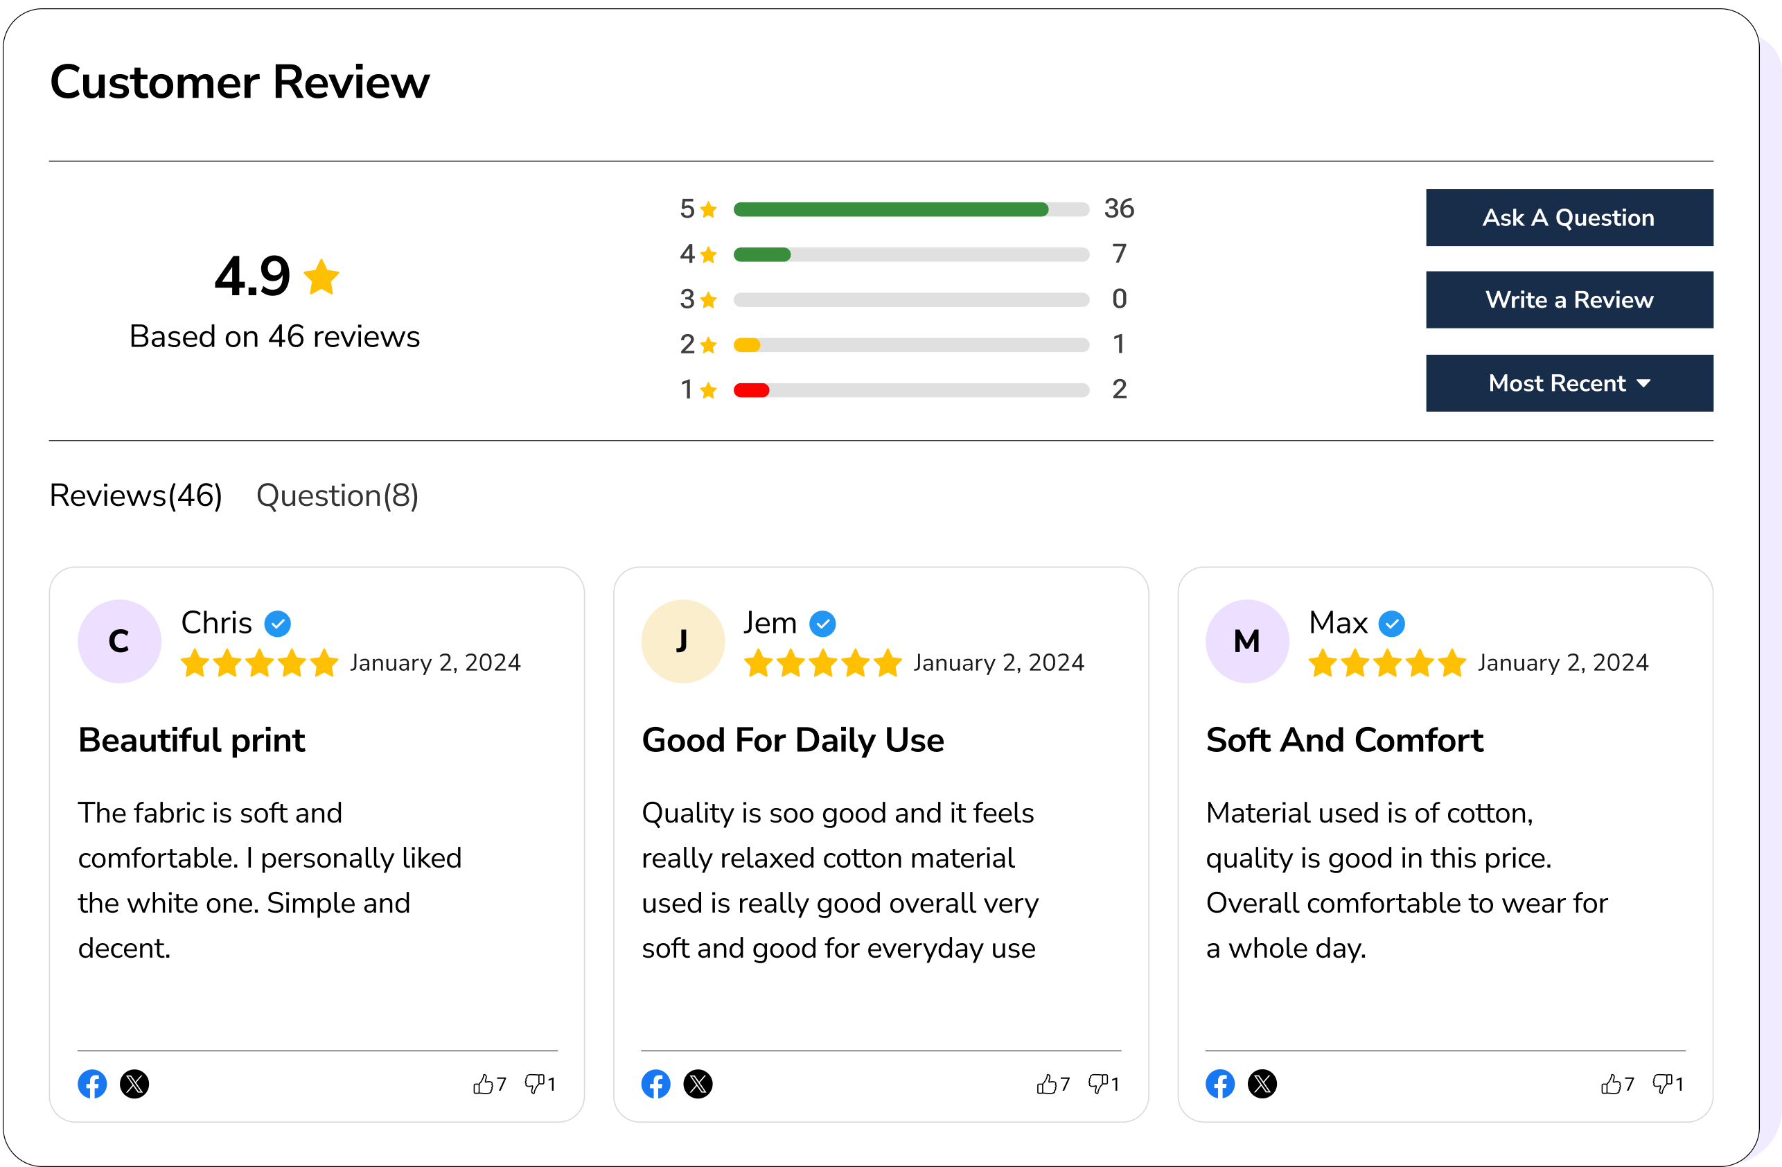
Task: Share Jem's review on X
Action: point(698,1084)
